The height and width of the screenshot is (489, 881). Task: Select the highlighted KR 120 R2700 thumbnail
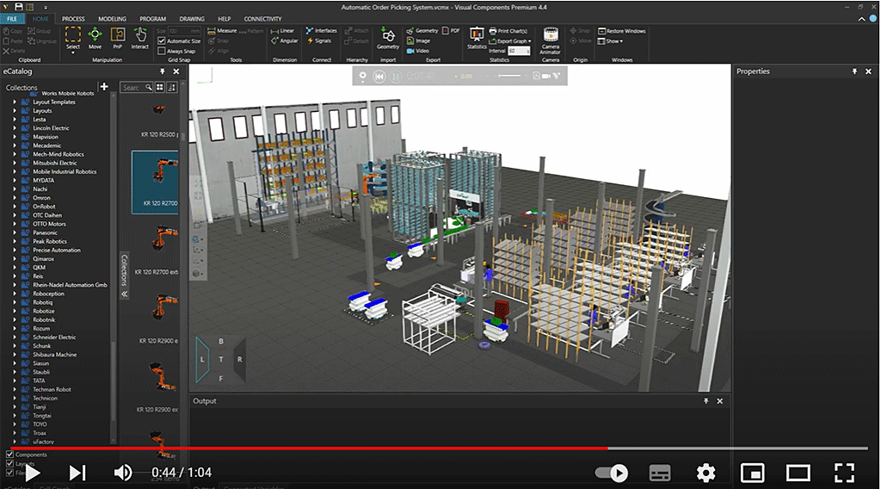(156, 182)
